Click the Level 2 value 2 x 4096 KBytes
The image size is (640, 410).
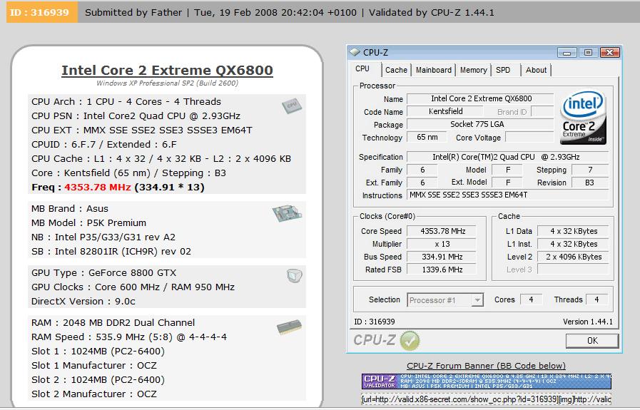574,257
